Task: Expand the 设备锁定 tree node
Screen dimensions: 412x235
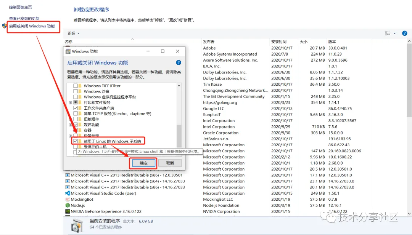Action: (x=71, y=136)
